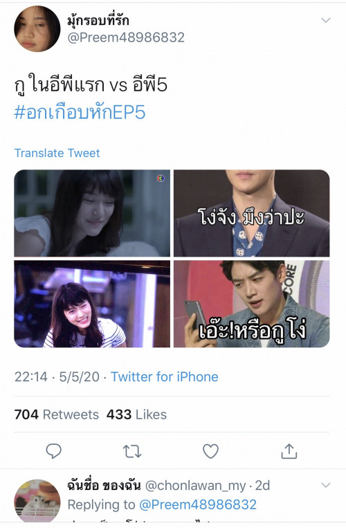Open the #อกเกือบหักEP5 hashtag
346x528 pixels.
tap(80, 112)
